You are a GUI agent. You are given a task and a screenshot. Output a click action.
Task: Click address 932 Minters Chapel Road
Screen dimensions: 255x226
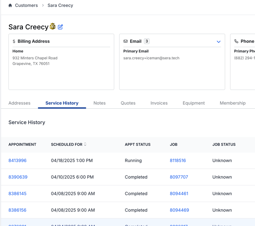tap(35, 58)
